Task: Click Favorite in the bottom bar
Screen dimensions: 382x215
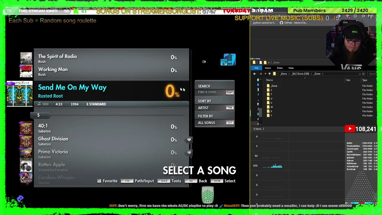Action: point(110,181)
